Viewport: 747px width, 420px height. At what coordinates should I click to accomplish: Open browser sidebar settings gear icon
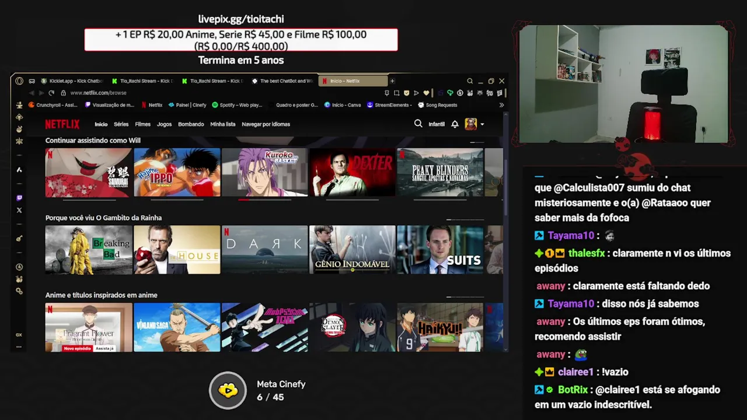(x=19, y=291)
